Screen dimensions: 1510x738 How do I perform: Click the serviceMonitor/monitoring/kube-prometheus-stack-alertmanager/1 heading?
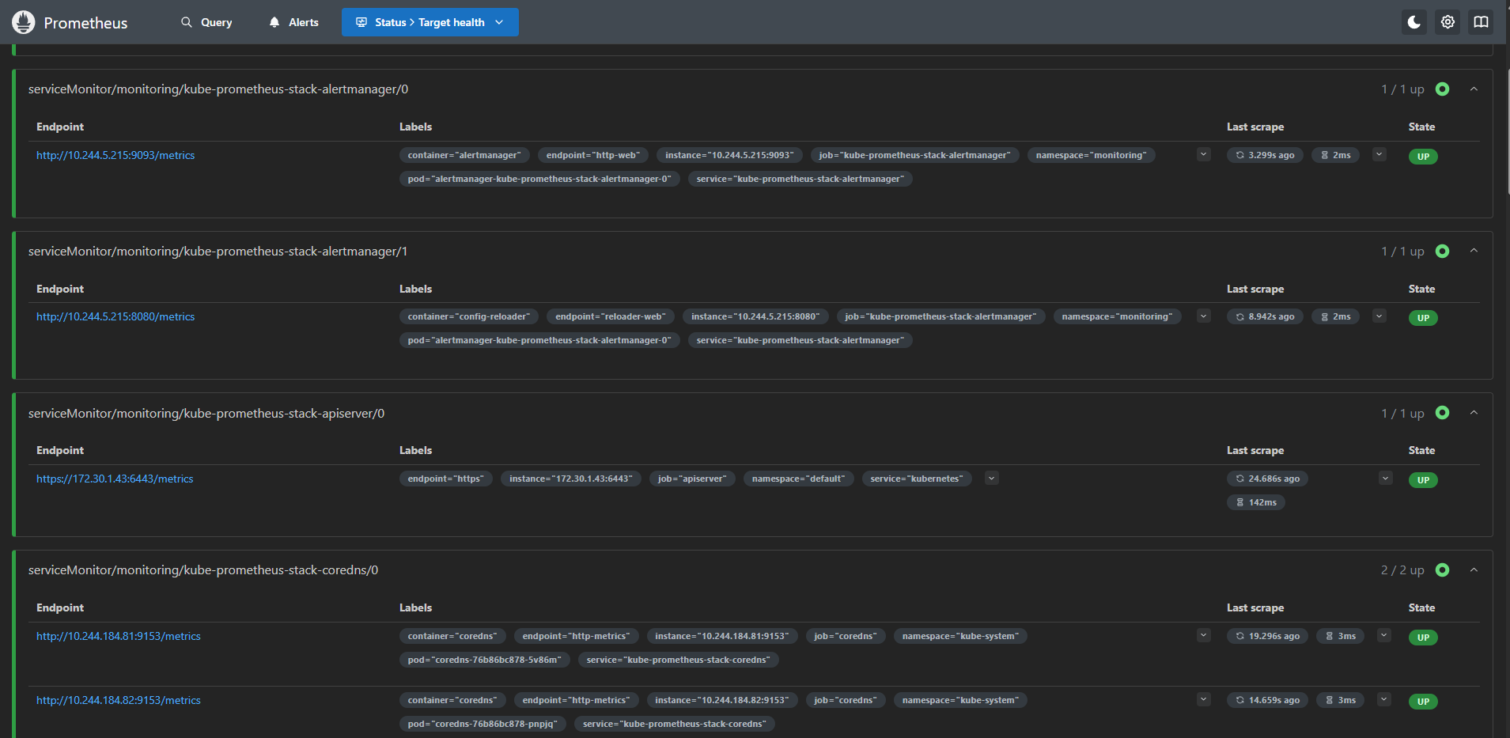click(x=218, y=252)
